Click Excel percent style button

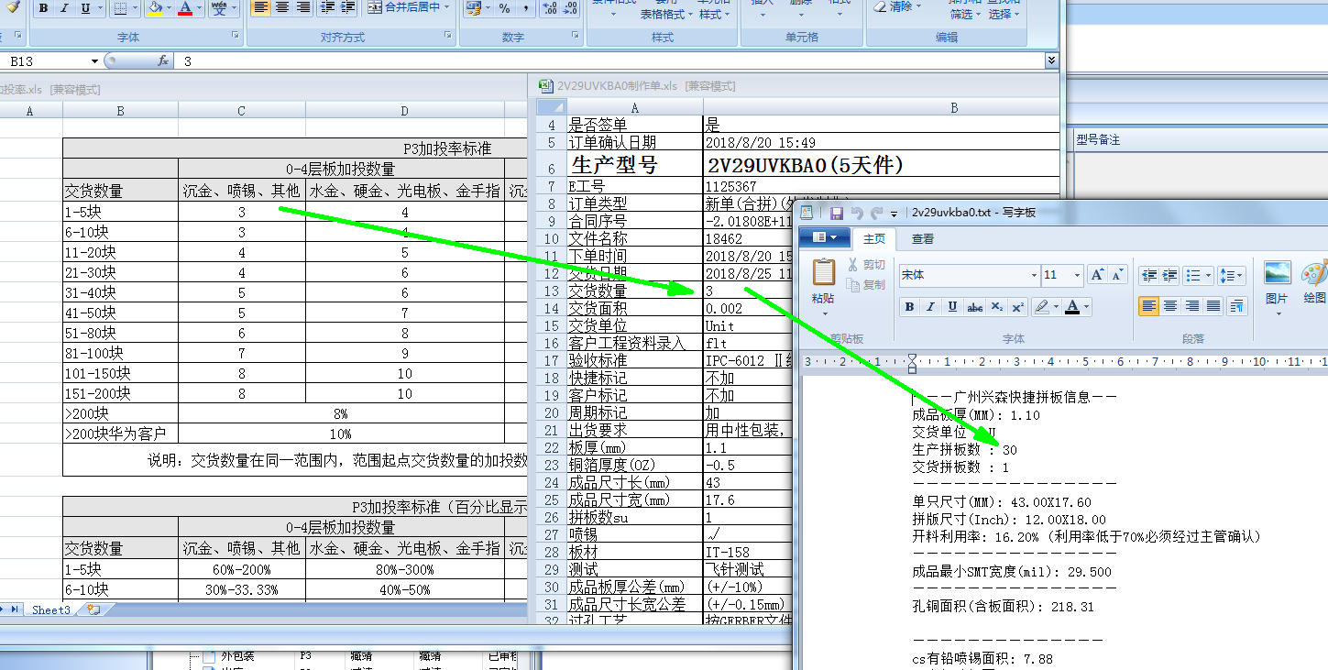point(505,8)
